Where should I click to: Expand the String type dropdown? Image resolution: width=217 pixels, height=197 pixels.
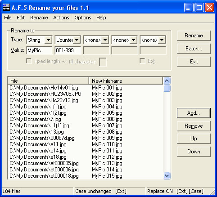(48, 40)
